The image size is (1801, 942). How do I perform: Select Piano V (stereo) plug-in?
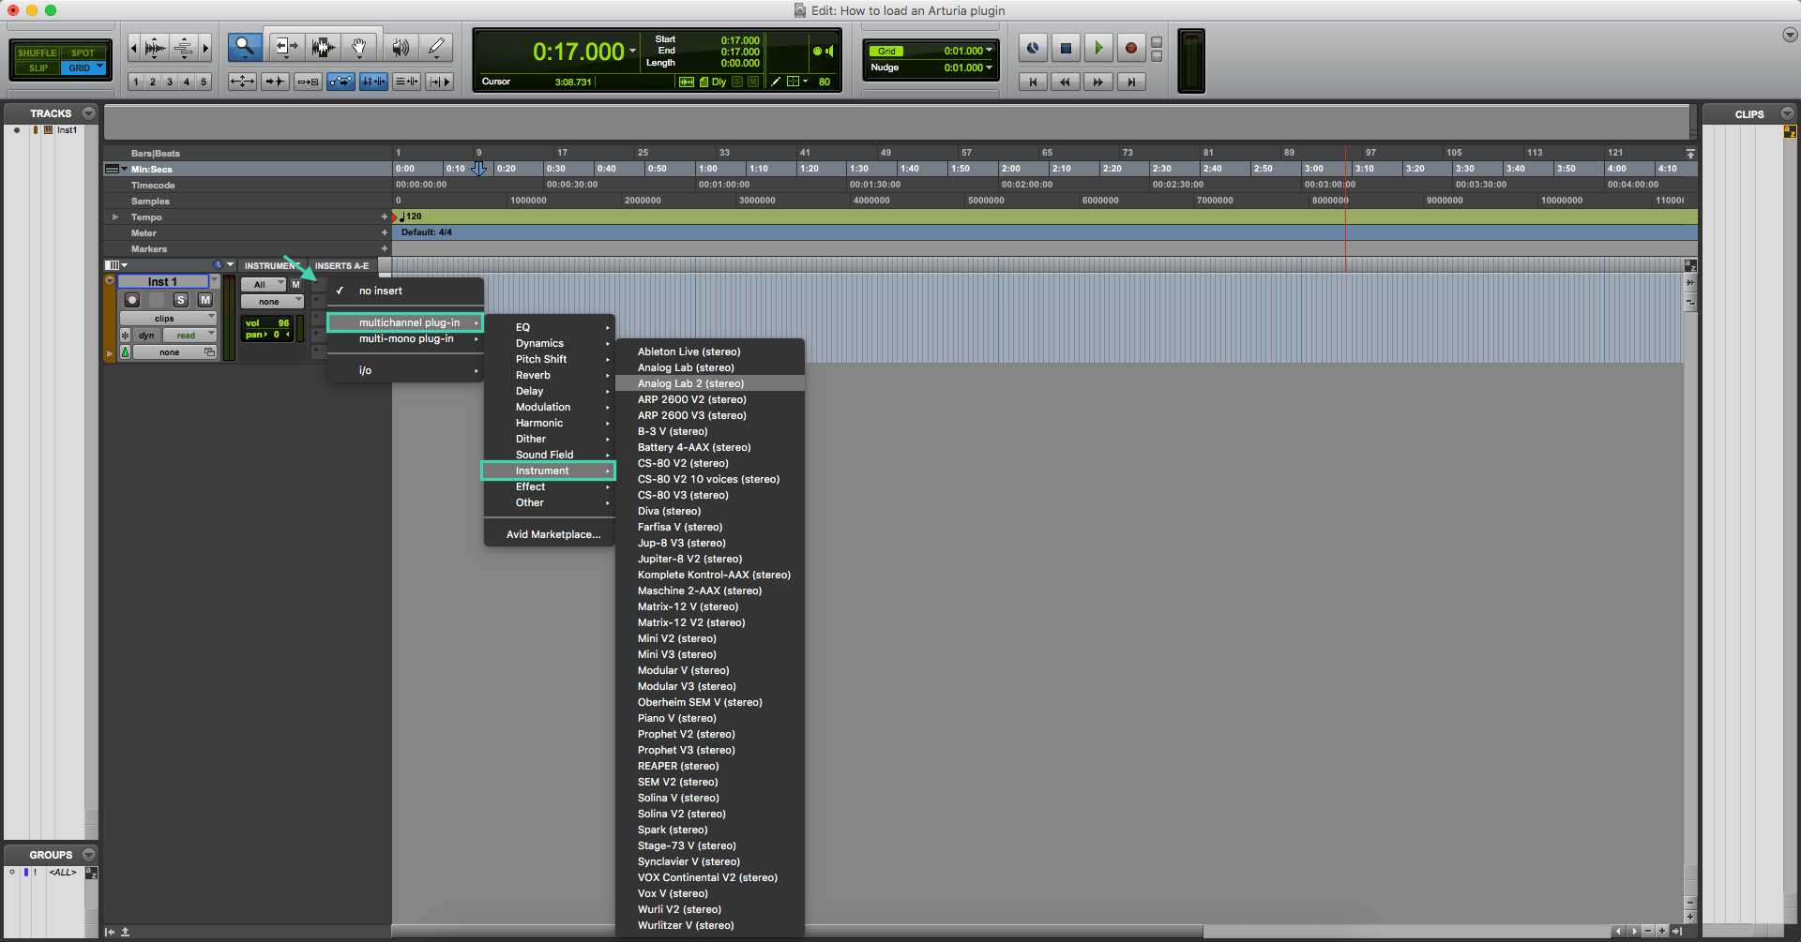(x=710, y=718)
